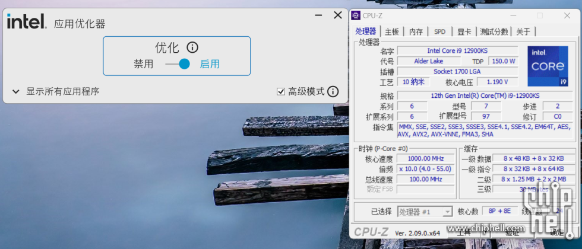Switch to the 关于 tab
The height and width of the screenshot is (249, 582).
[523, 31]
